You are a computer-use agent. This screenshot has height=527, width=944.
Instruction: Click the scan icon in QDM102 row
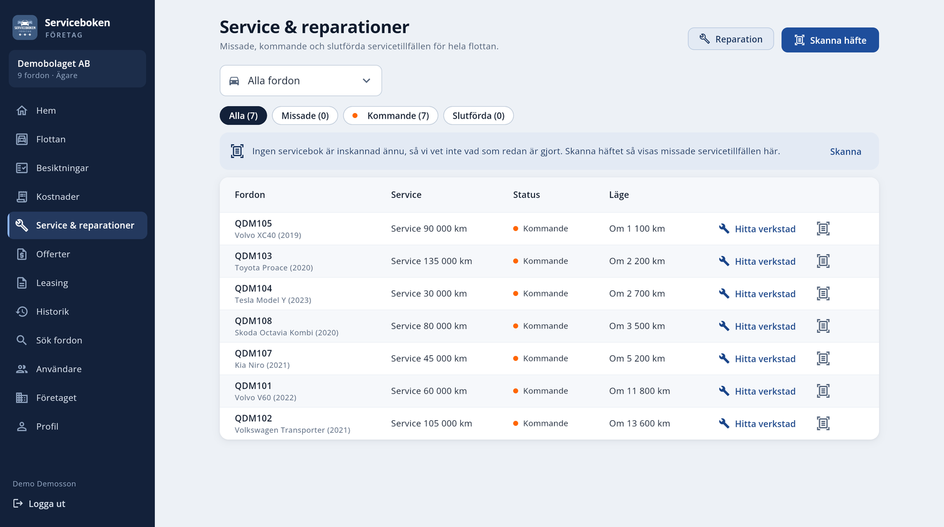[x=823, y=423]
